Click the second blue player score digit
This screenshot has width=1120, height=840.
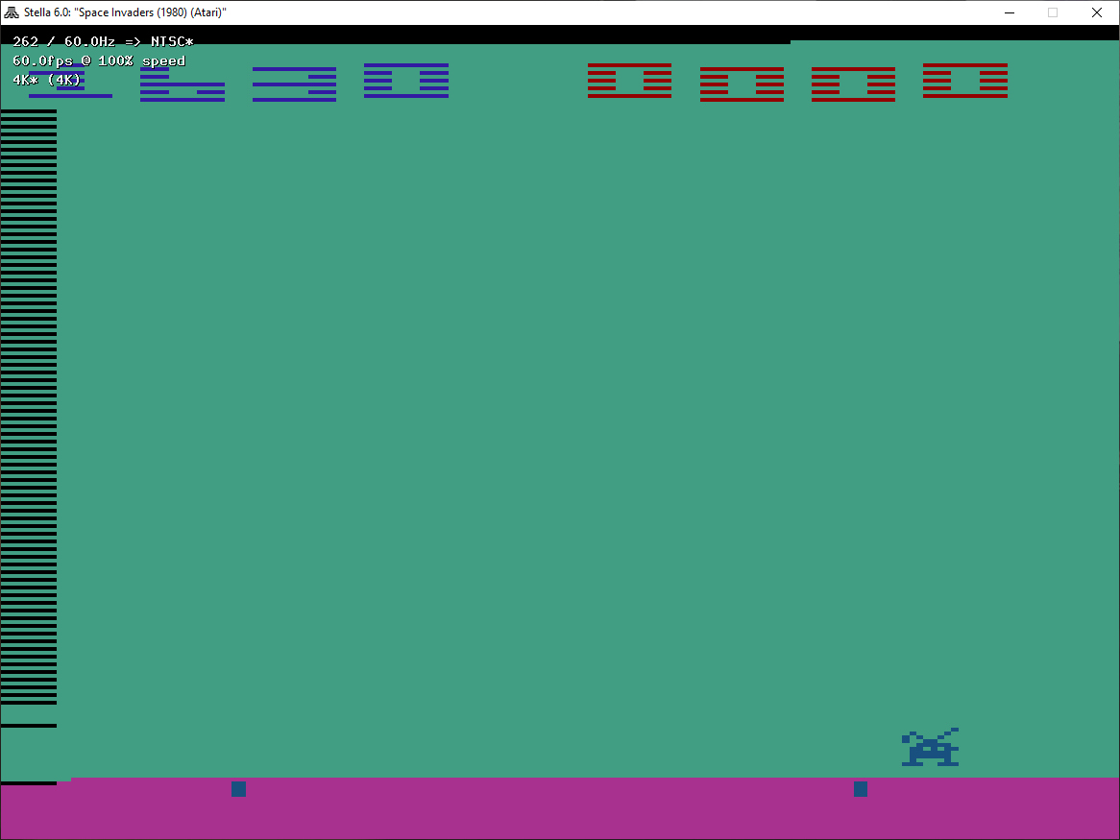click(183, 84)
